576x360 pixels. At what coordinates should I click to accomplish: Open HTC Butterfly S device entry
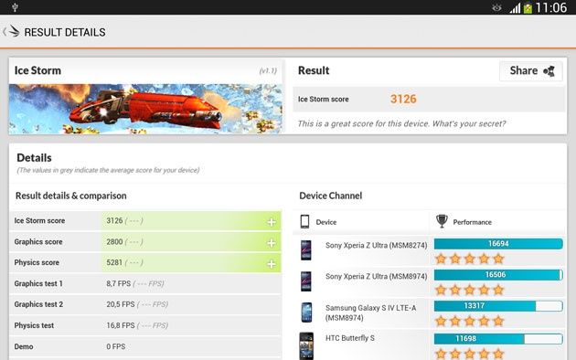point(349,338)
